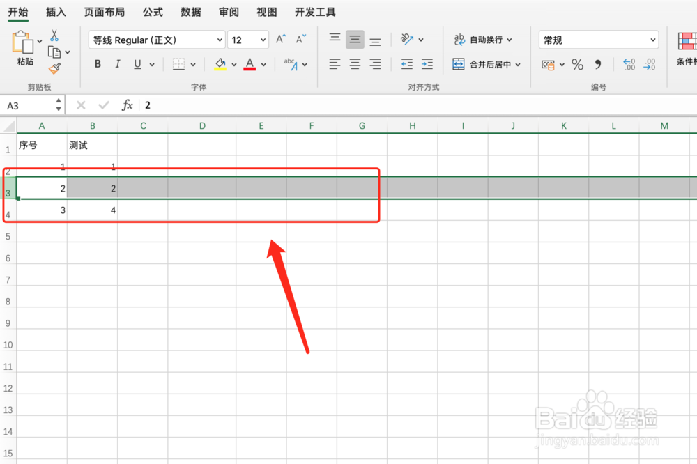Click the Percent style icon
The height and width of the screenshot is (464, 697).
coord(576,64)
